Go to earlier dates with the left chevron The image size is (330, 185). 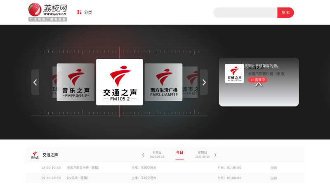143,155
